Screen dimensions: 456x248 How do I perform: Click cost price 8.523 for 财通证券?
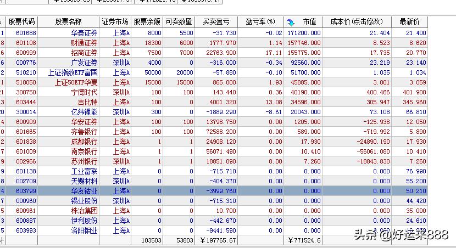(381, 43)
